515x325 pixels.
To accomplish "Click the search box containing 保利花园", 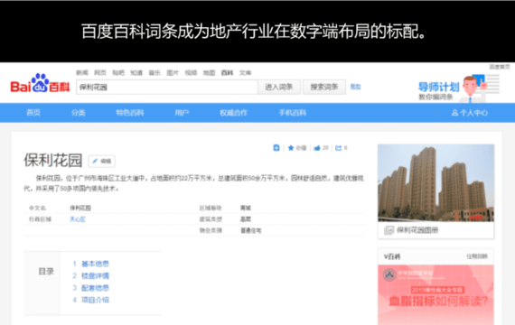I will [x=167, y=87].
